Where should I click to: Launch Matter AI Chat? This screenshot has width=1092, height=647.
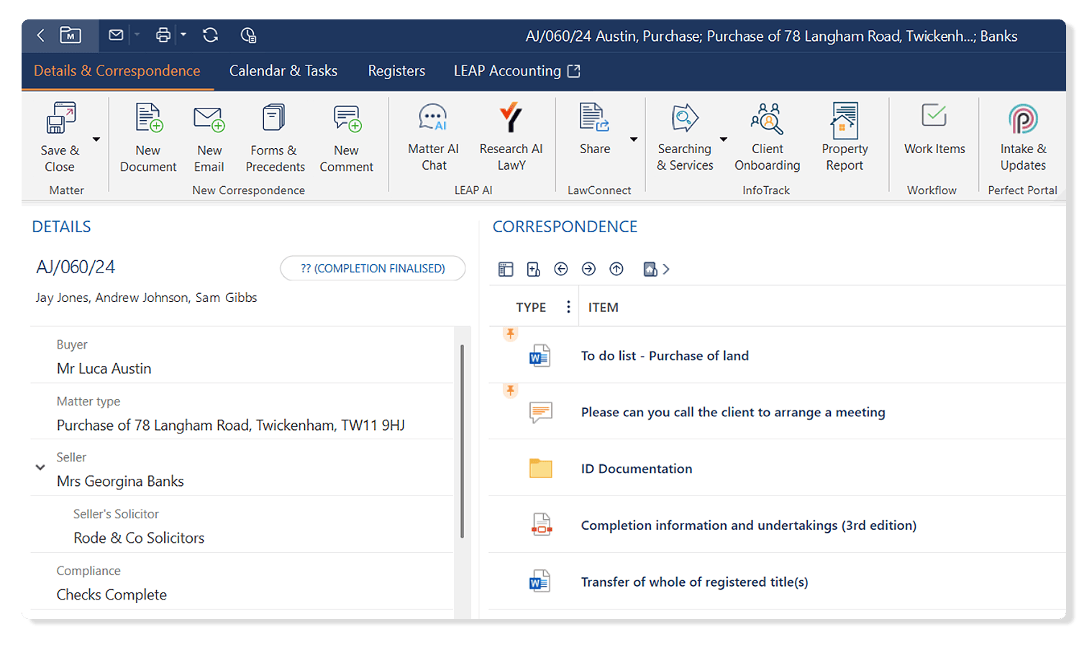(433, 137)
